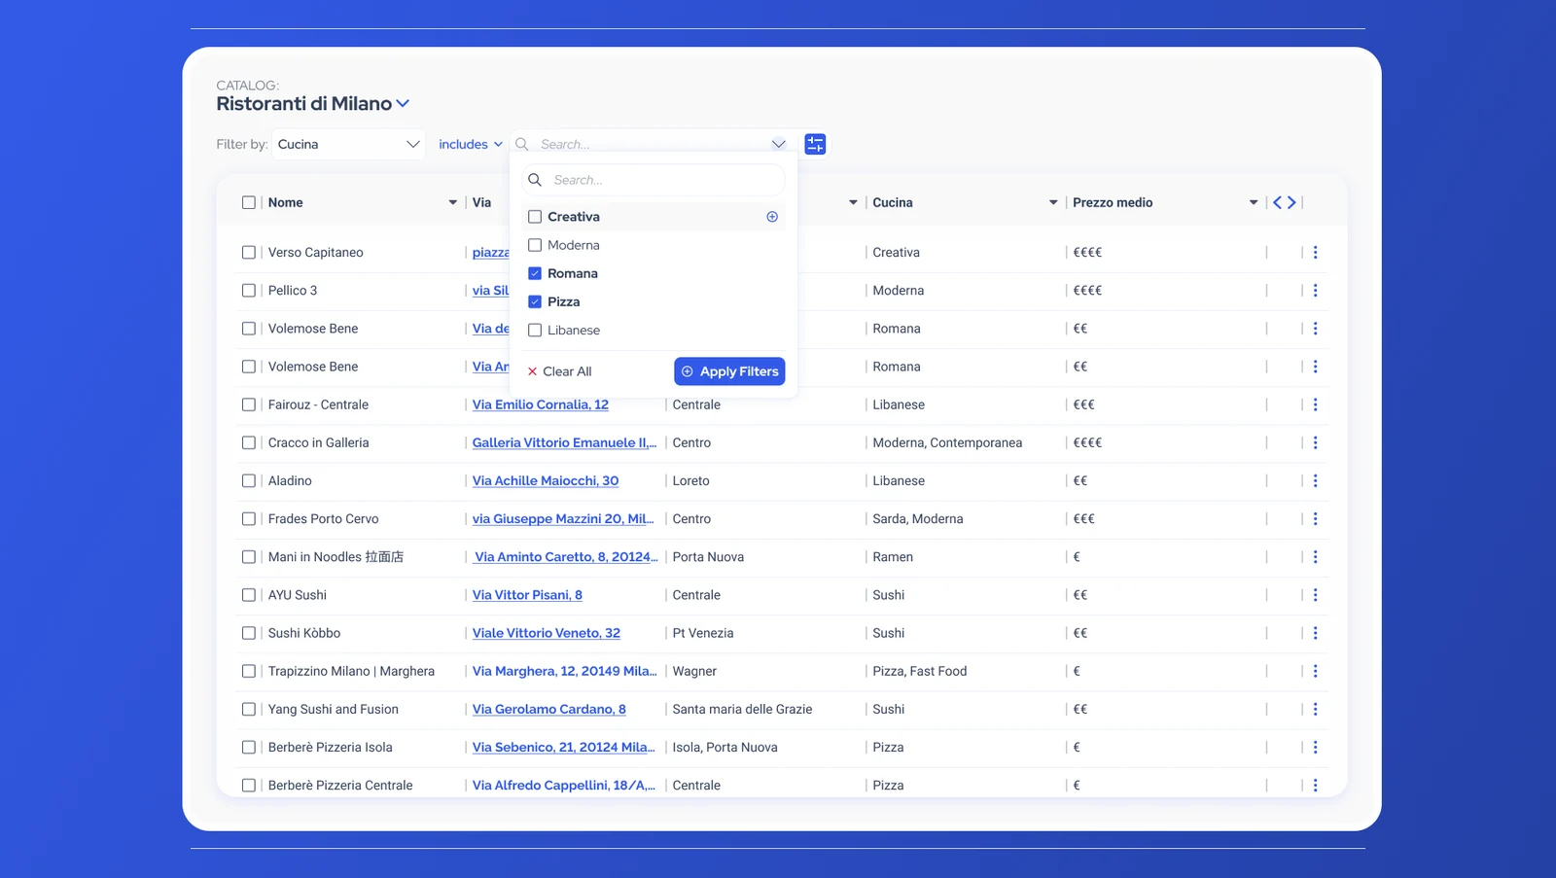
Task: Show previous columns with left arrow
Action: pyautogui.click(x=1278, y=202)
